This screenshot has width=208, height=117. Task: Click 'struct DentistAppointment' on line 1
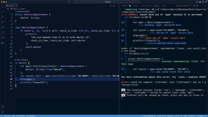(32, 15)
